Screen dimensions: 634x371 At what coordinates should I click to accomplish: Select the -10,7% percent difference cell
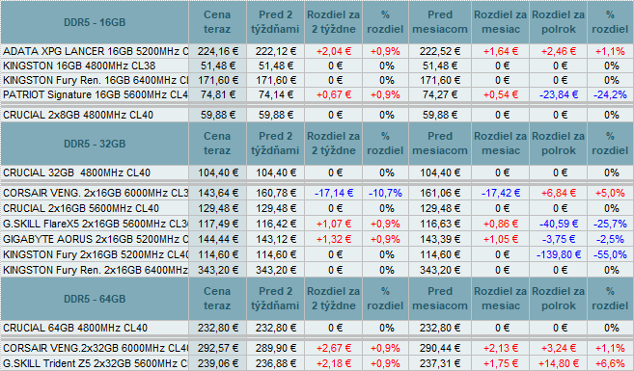[385, 193]
